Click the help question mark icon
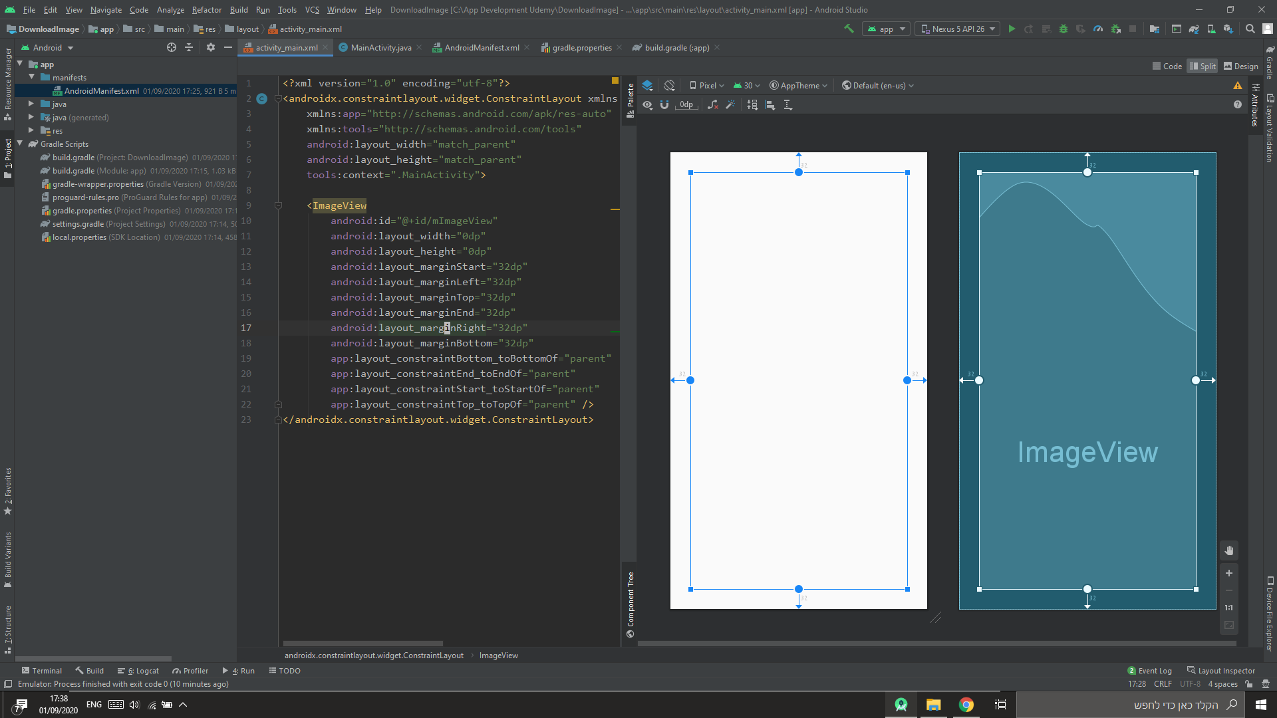Screen dimensions: 1277x718 pos(1238,104)
